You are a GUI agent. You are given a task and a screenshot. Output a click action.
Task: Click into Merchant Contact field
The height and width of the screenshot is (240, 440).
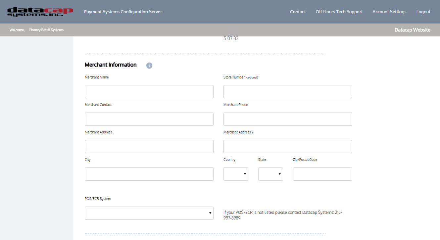coord(149,119)
